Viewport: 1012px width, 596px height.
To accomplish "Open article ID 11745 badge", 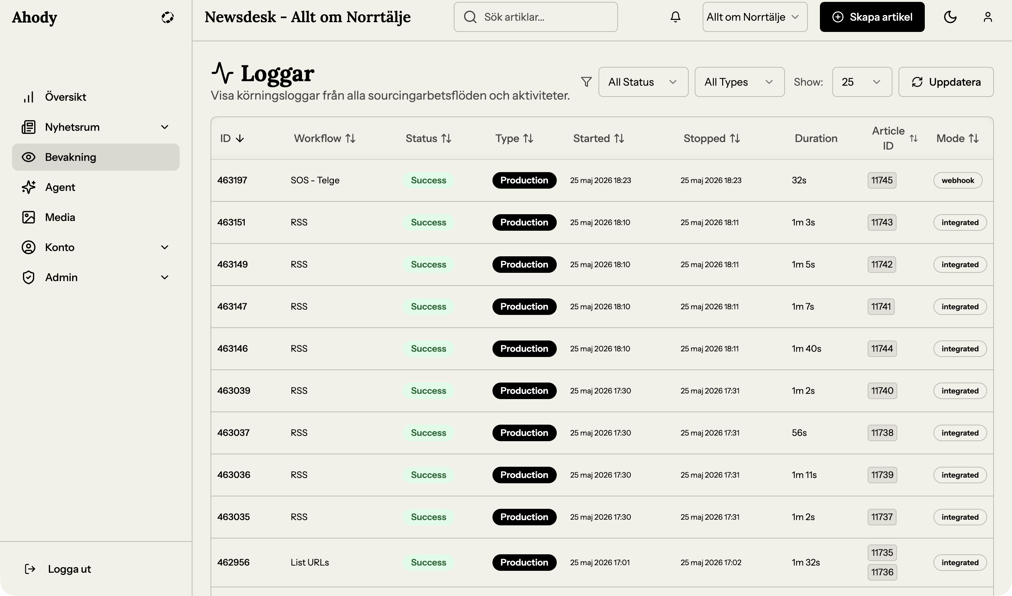I will pyautogui.click(x=882, y=180).
